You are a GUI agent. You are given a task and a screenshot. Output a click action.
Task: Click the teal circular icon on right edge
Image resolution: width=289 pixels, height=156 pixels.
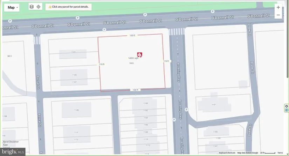pyautogui.click(x=287, y=110)
